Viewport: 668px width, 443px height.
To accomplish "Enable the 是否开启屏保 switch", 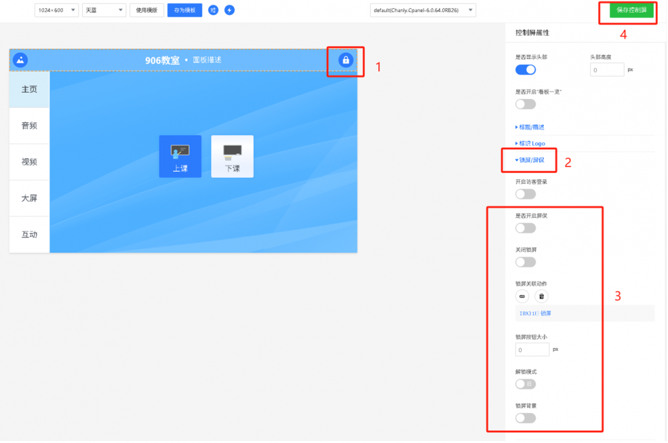I will (x=526, y=229).
